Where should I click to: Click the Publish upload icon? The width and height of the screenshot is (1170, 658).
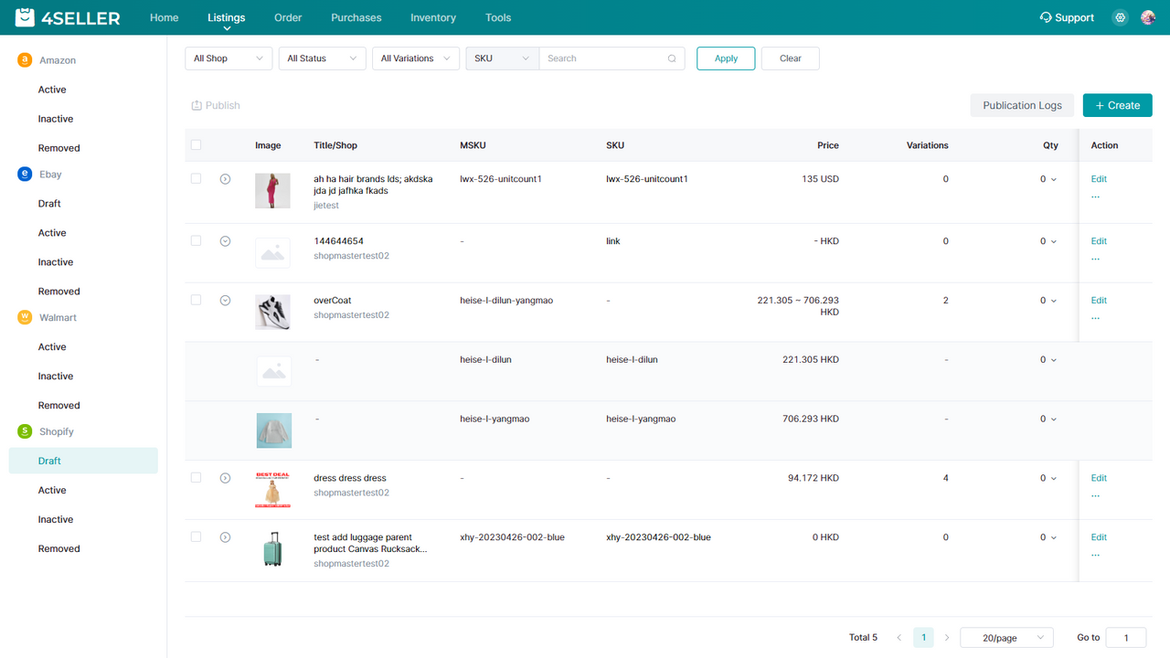coord(196,105)
